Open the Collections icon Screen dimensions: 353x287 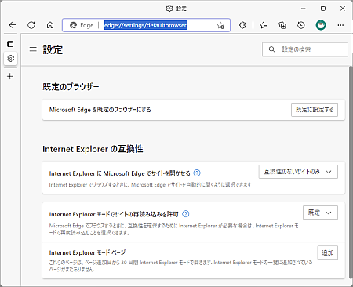(282, 25)
